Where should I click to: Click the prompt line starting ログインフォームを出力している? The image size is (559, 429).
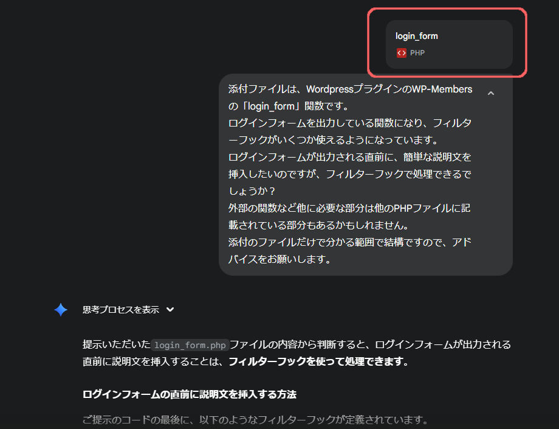(349, 123)
